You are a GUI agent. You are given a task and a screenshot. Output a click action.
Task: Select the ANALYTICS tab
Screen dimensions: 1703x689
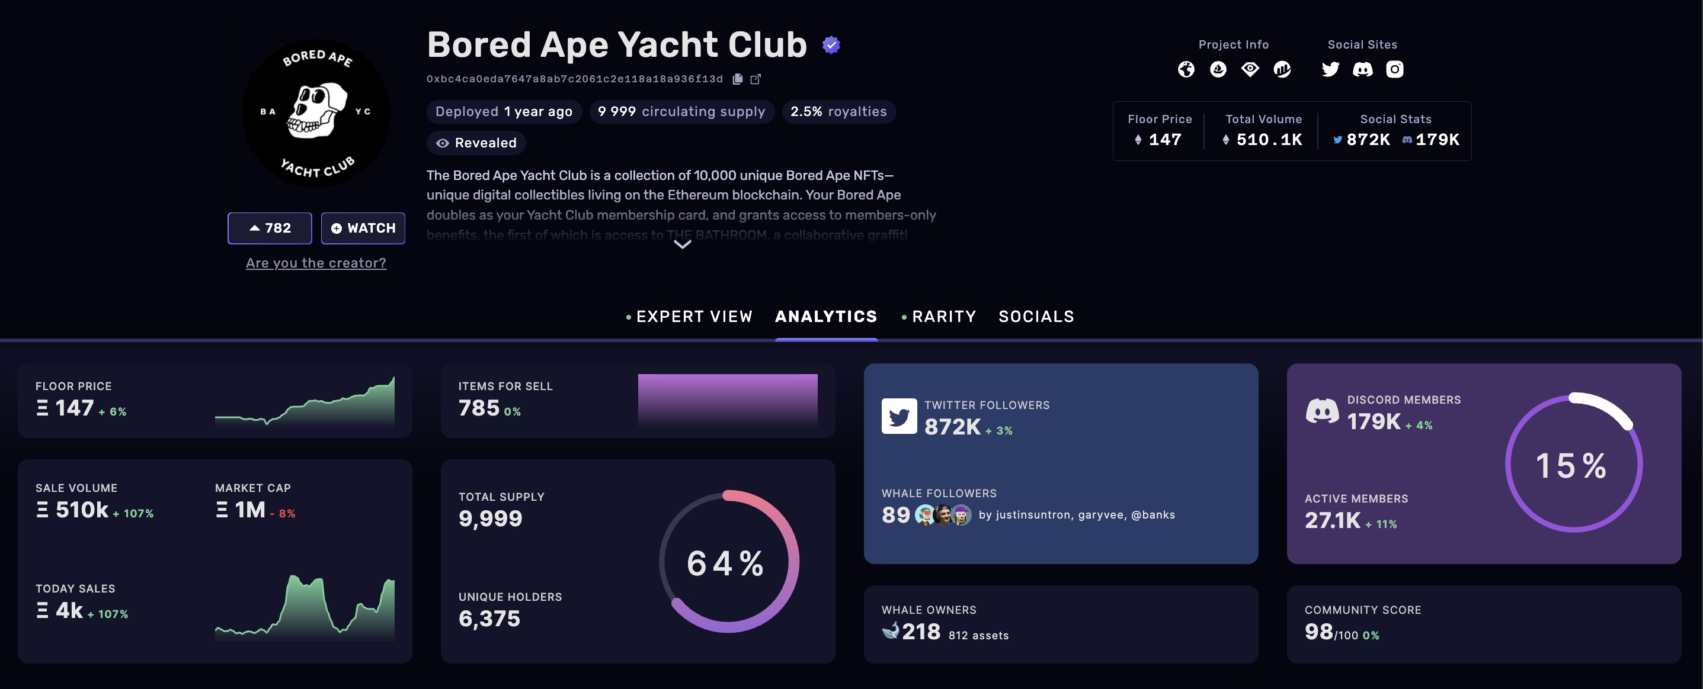[x=825, y=317]
